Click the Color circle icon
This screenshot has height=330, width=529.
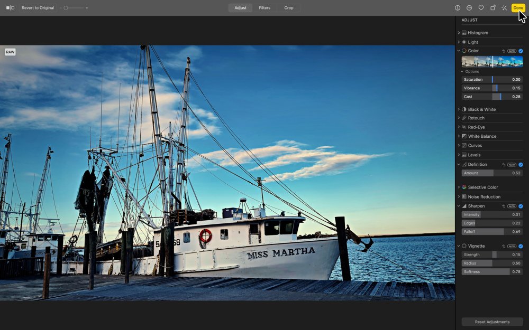coord(464,51)
